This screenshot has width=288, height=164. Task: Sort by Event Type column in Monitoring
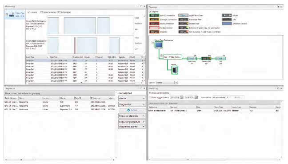37,57
